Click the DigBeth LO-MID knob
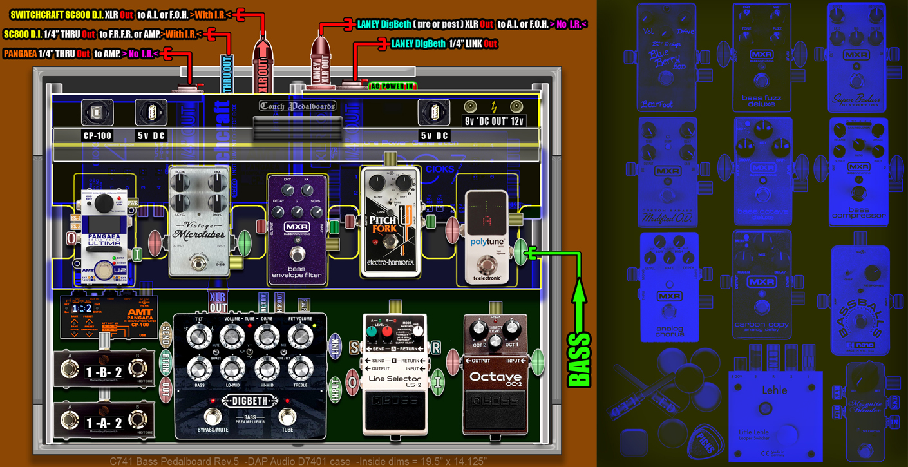 pos(232,369)
